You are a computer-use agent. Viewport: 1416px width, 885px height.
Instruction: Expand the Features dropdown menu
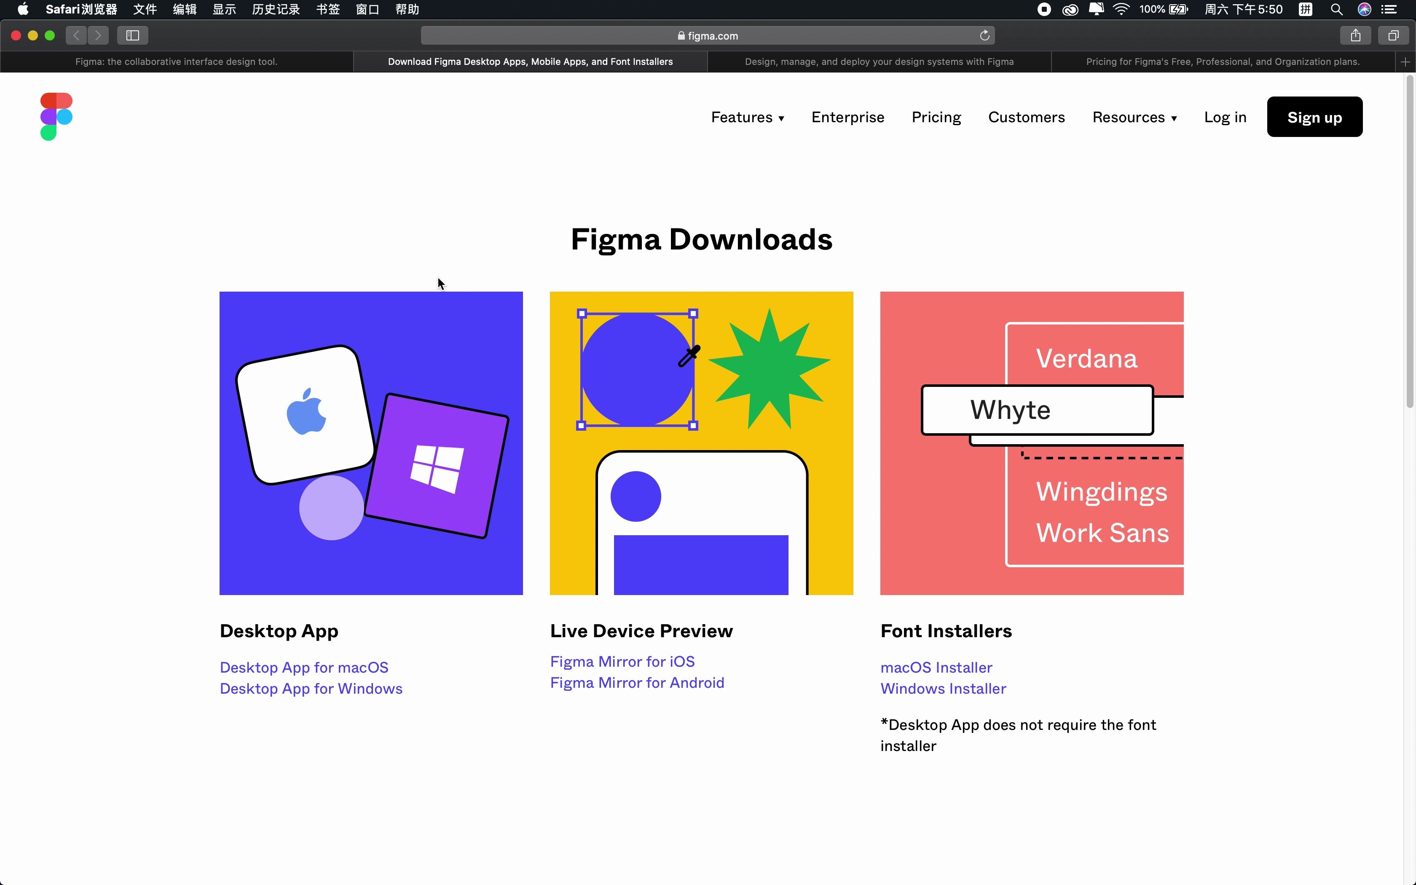pos(747,118)
